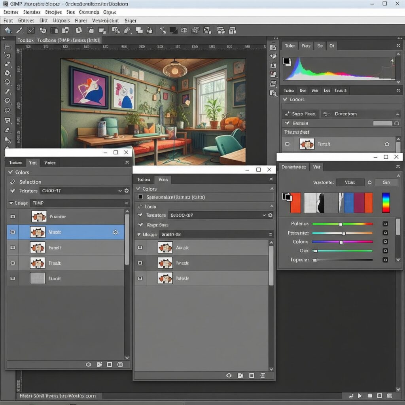
Task: Click the top icon in the right vertical strip
Action: (x=273, y=47)
